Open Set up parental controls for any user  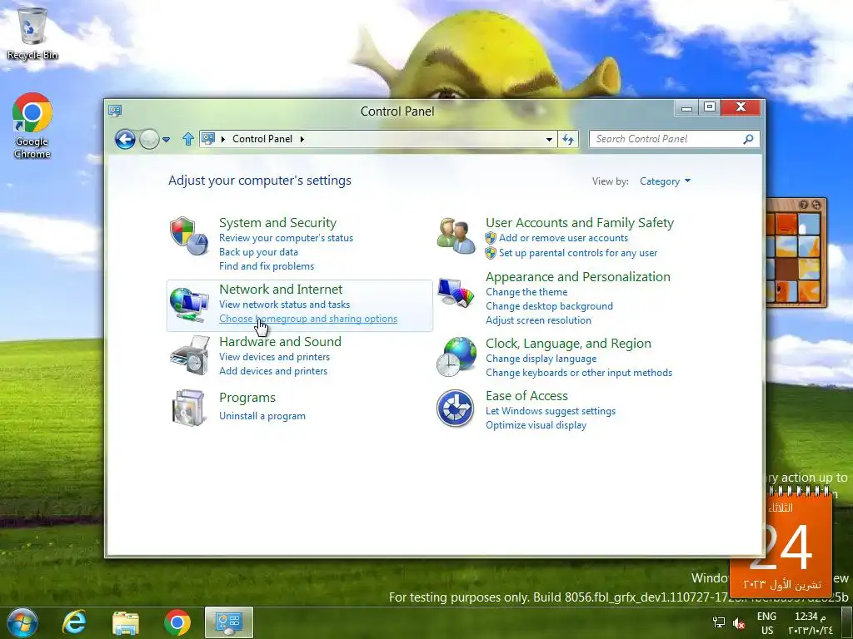coord(578,253)
